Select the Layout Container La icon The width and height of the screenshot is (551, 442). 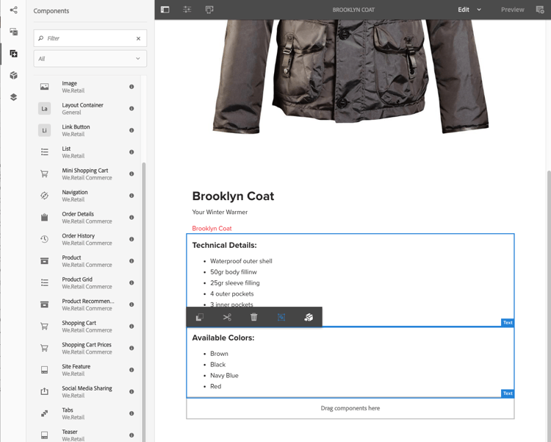44,108
